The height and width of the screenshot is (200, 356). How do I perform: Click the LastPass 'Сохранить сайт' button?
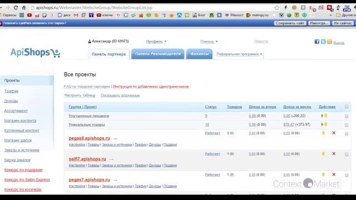pos(290,23)
